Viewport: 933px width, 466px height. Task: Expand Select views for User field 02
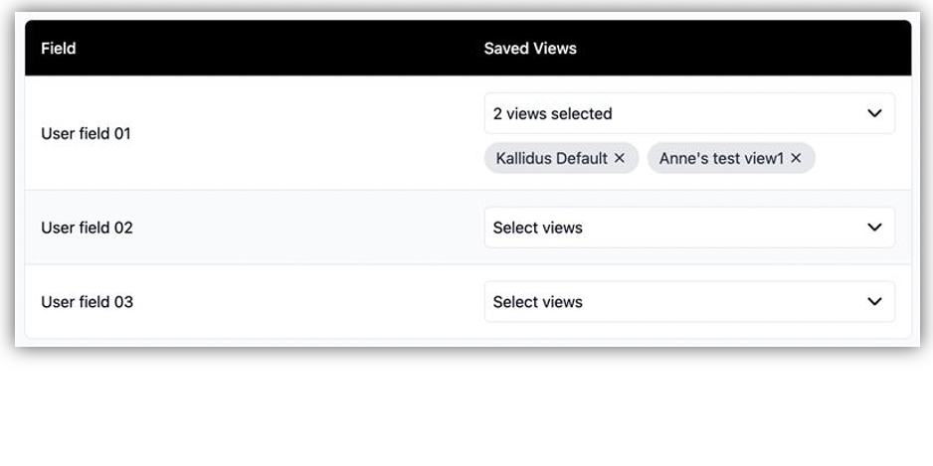point(676,228)
